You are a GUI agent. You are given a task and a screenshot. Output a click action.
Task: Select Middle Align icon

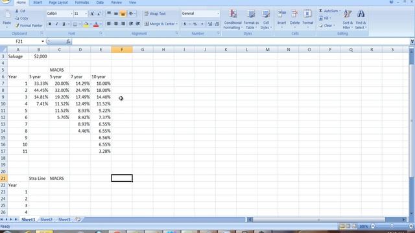(x=116, y=14)
